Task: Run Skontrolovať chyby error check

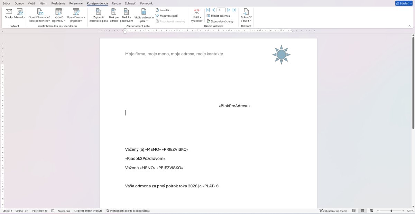Action: 220,21
